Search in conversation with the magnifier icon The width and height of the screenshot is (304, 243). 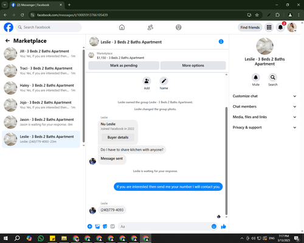[273, 77]
